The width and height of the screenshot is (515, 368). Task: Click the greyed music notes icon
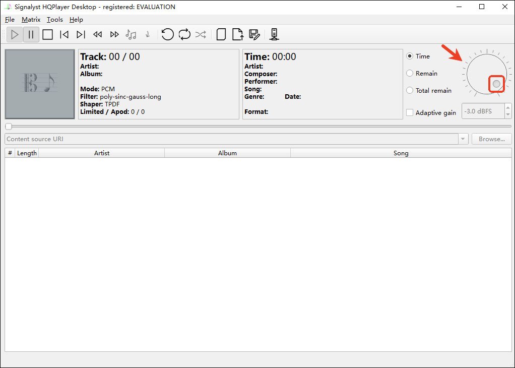(x=131, y=34)
